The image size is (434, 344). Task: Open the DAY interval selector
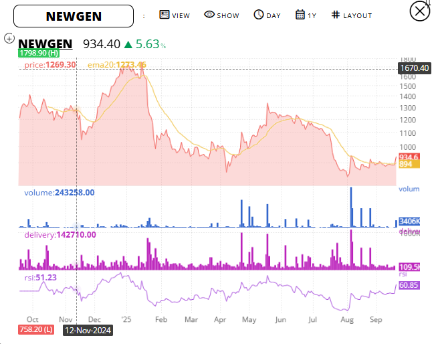(x=267, y=15)
